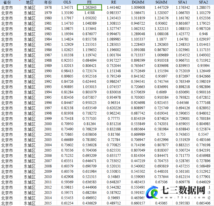Click SFA1 value 1.04781

click(x=183, y=39)
